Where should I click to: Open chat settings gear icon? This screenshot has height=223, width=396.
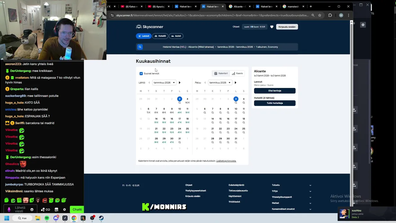tap(64, 210)
